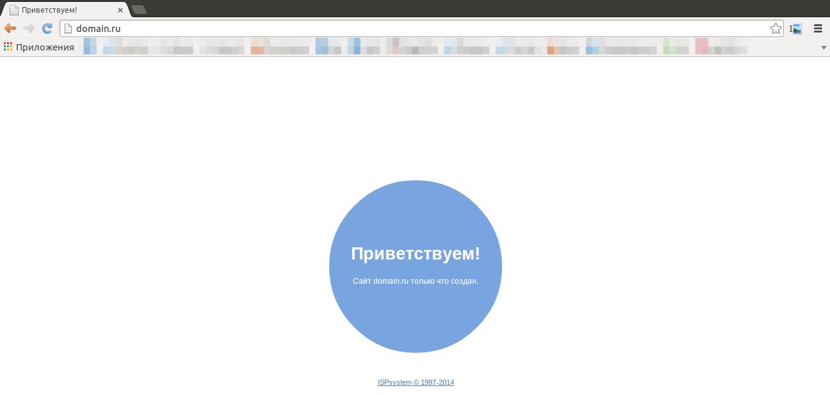
Task: Click the domain.ru address bar
Action: click(416, 28)
